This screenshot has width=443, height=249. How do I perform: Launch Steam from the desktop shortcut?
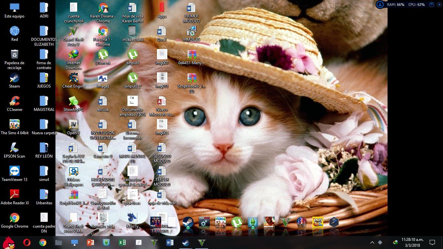[15, 80]
